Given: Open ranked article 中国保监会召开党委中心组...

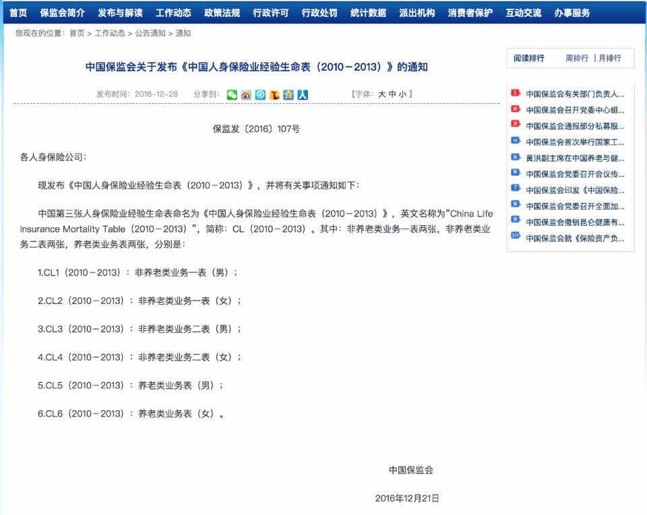Looking at the screenshot, I should [575, 110].
